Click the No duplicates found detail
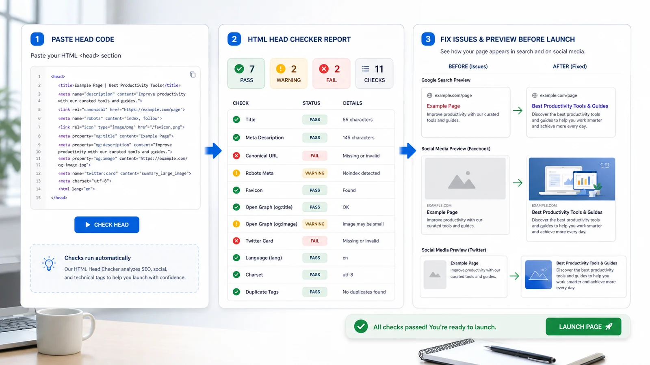This screenshot has height=365, width=650. pos(364,292)
